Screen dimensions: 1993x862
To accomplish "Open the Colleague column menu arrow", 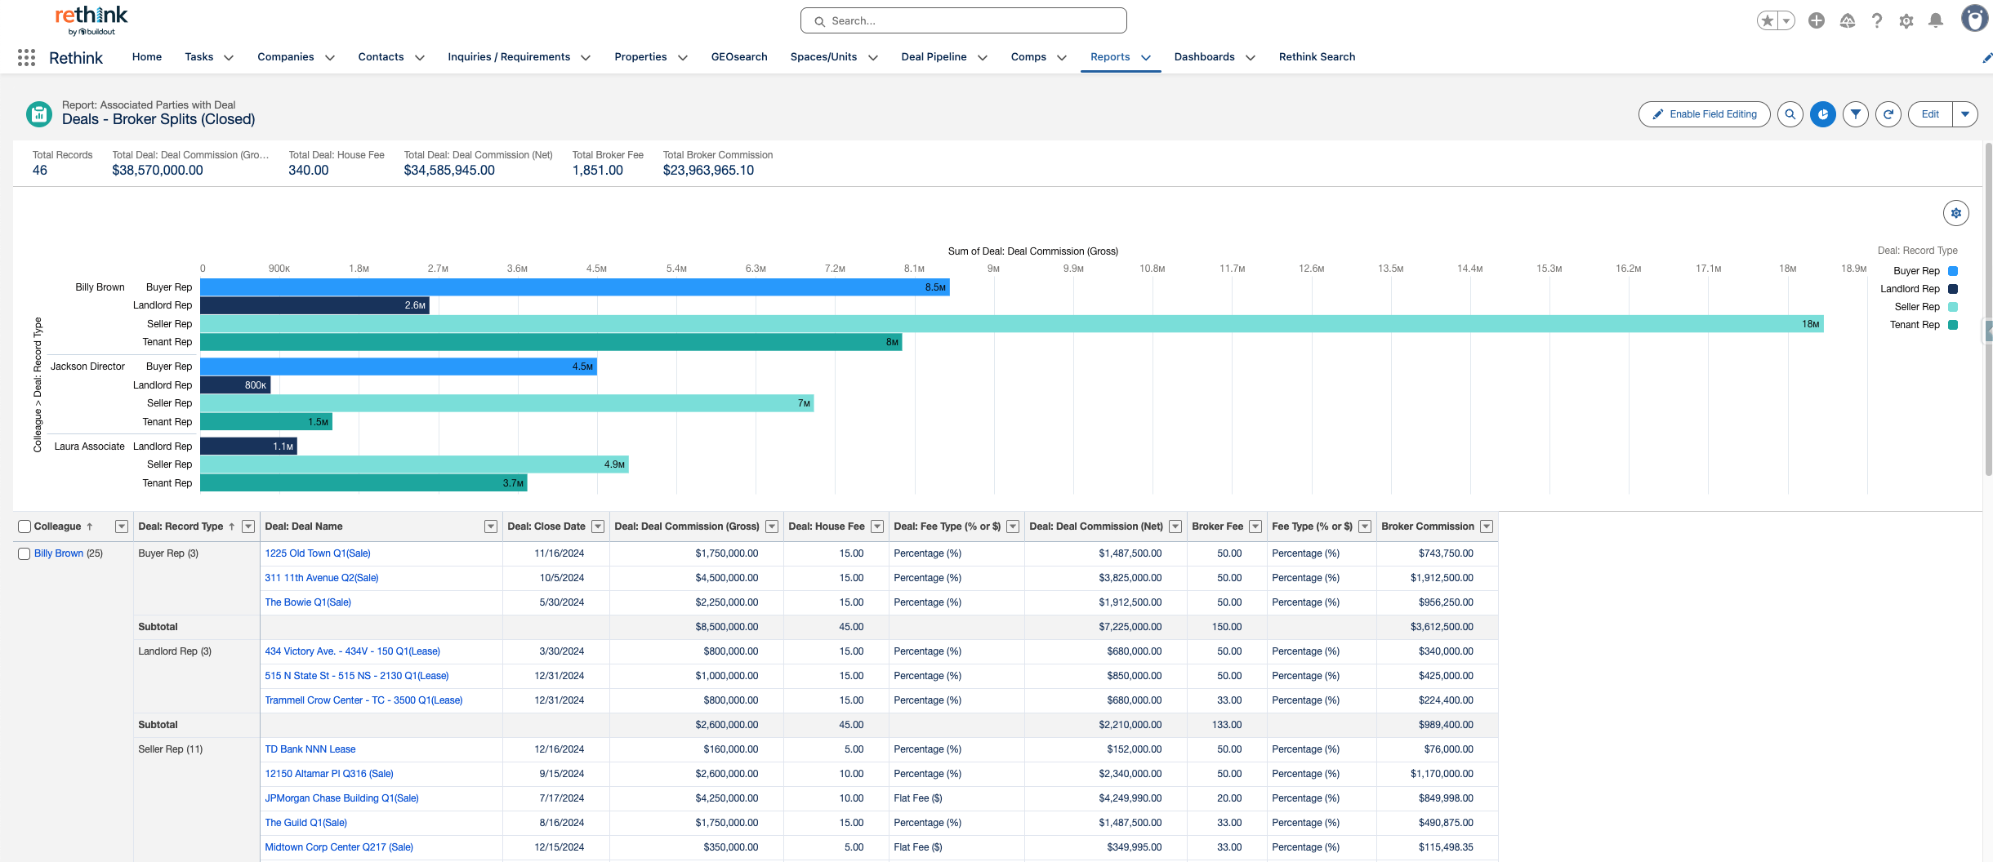I will pos(122,527).
